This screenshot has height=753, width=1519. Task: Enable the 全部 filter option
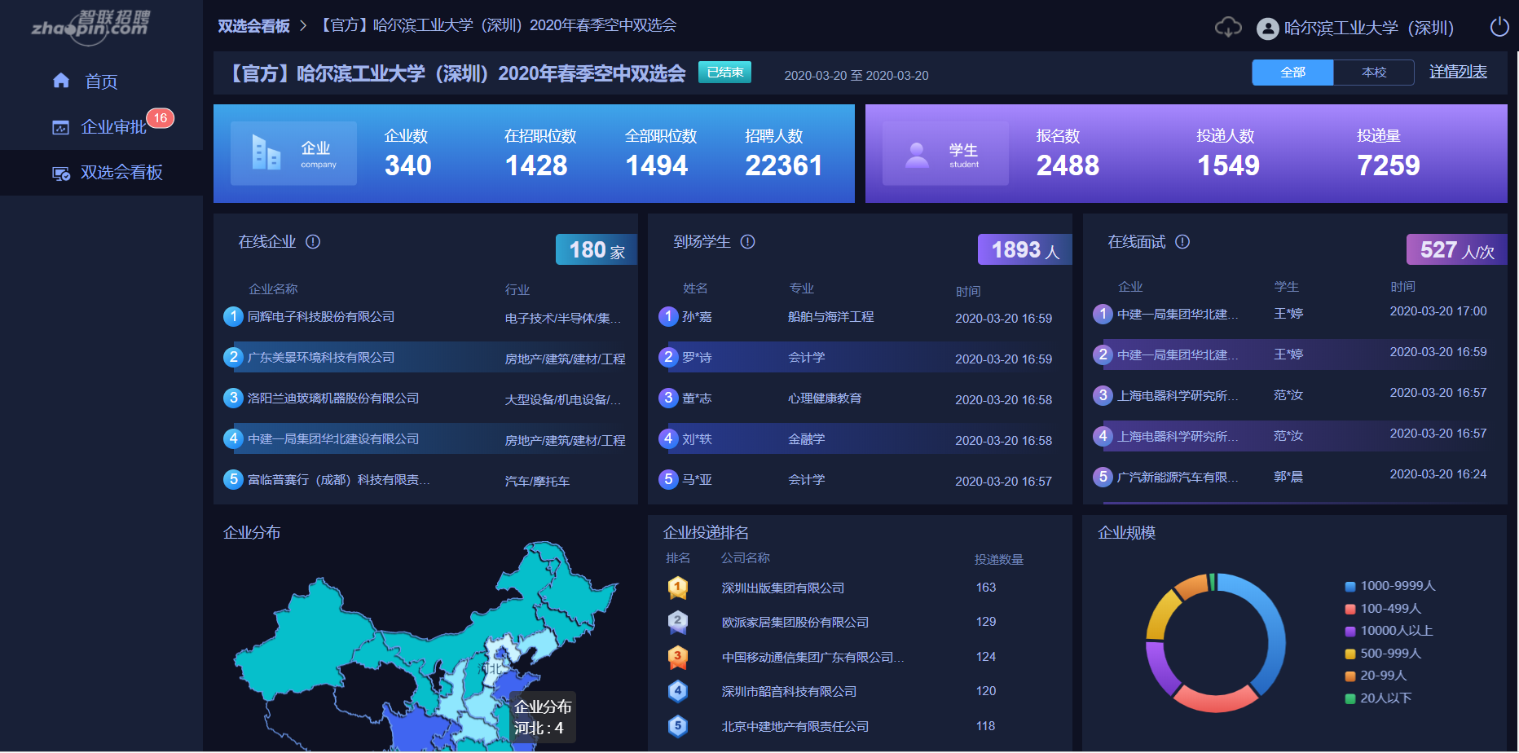pos(1292,73)
